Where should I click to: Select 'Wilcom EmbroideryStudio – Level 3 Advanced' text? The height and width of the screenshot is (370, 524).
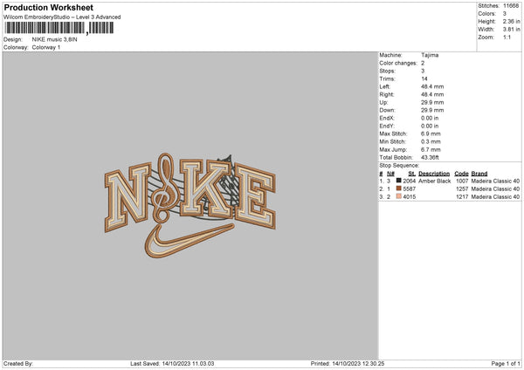[x=62, y=17]
